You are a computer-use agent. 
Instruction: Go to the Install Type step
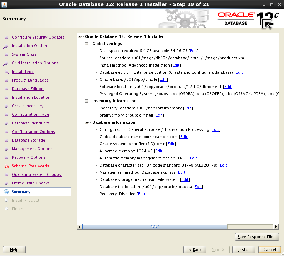[x=23, y=72]
